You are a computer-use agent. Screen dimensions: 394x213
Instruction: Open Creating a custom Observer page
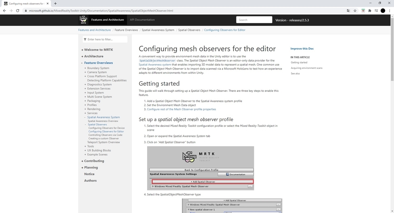pos(103,139)
